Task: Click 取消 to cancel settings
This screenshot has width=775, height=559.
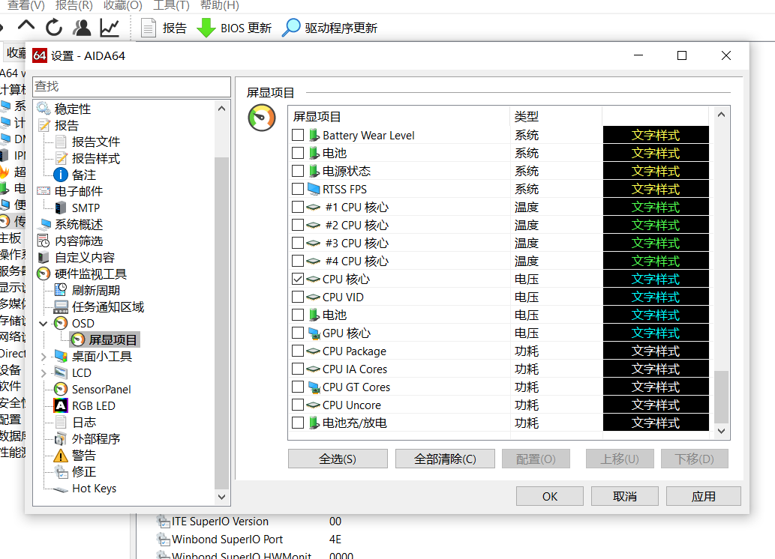Action: tap(625, 496)
